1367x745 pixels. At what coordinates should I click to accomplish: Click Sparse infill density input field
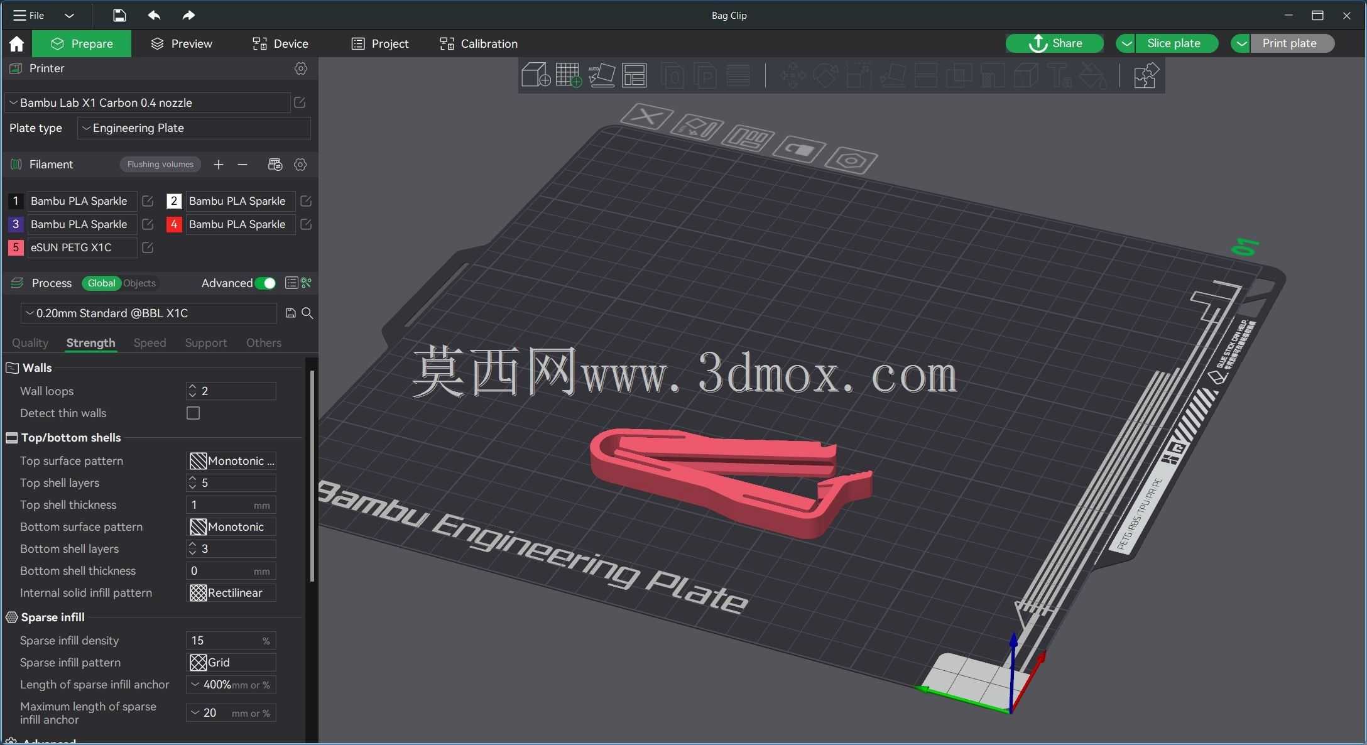[x=231, y=641]
